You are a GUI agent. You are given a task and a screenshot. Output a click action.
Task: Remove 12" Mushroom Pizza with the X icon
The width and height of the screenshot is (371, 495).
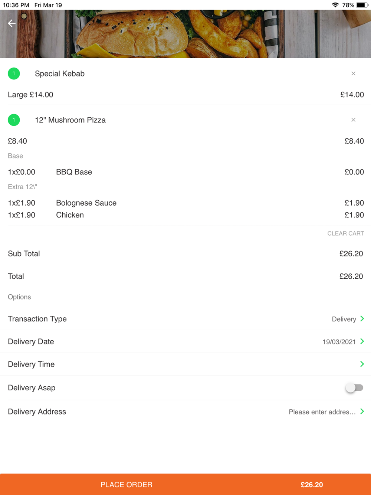353,120
